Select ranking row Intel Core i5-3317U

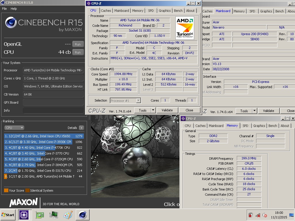[44, 171]
